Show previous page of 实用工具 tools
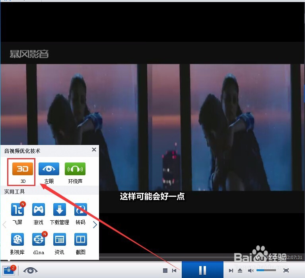305x278 pixels. (4, 225)
